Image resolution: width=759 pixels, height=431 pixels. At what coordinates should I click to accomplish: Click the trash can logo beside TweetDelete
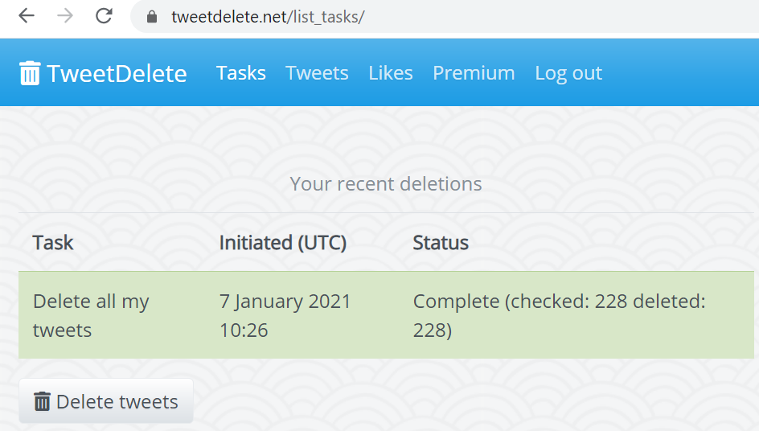pyautogui.click(x=30, y=73)
